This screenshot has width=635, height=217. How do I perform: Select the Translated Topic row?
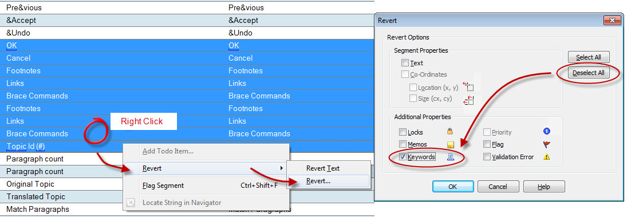[36, 196]
